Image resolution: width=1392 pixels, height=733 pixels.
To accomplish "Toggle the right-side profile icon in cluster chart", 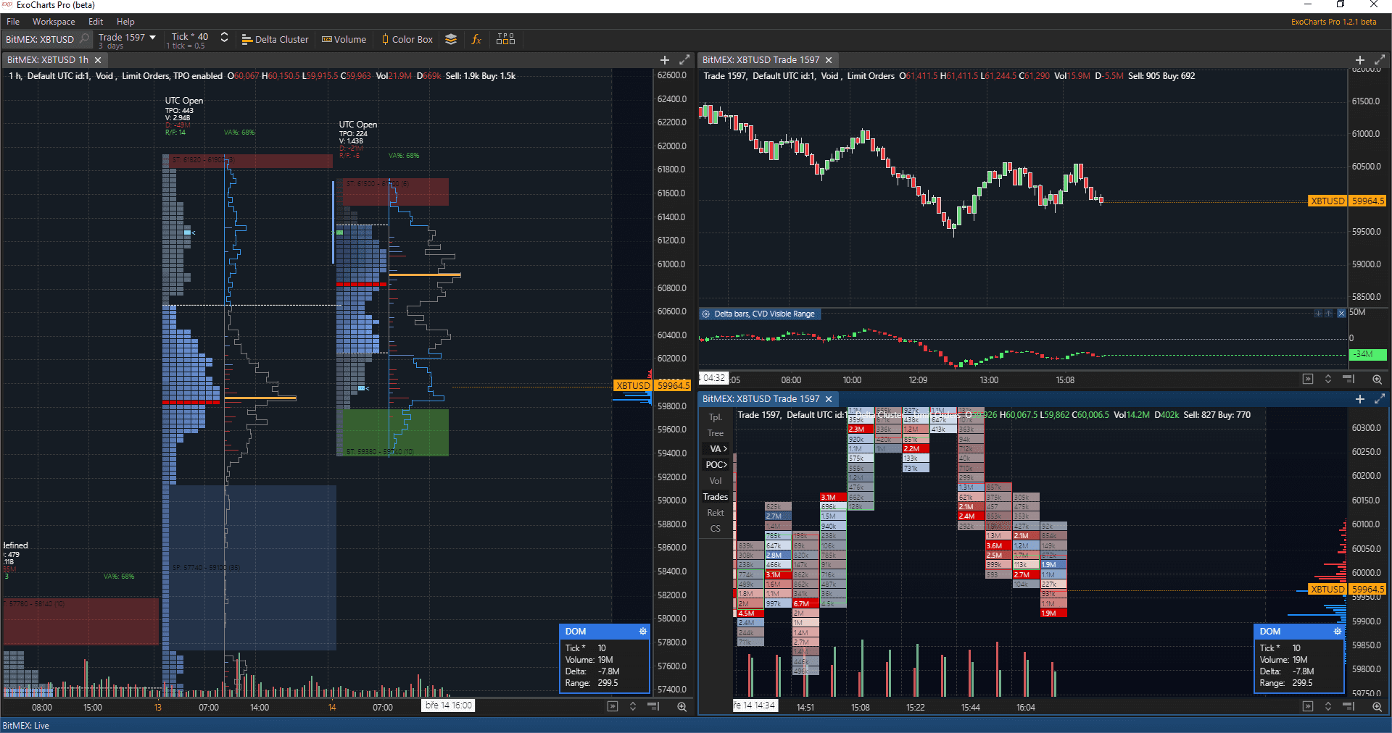I will [x=1348, y=706].
